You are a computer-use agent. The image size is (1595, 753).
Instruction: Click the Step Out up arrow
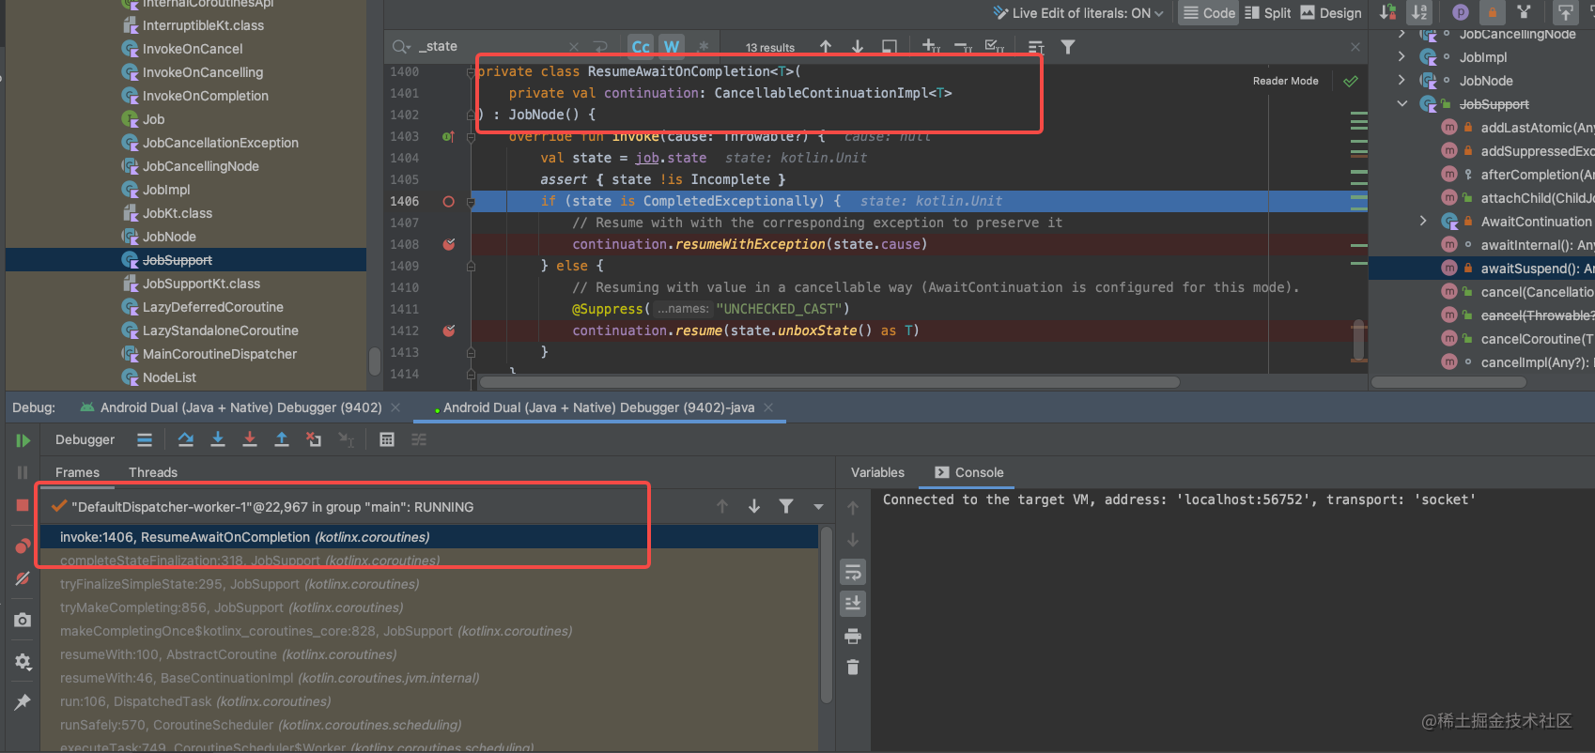282,439
